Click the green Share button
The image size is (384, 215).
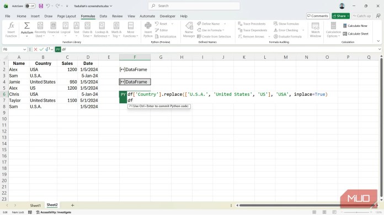coord(340,16)
